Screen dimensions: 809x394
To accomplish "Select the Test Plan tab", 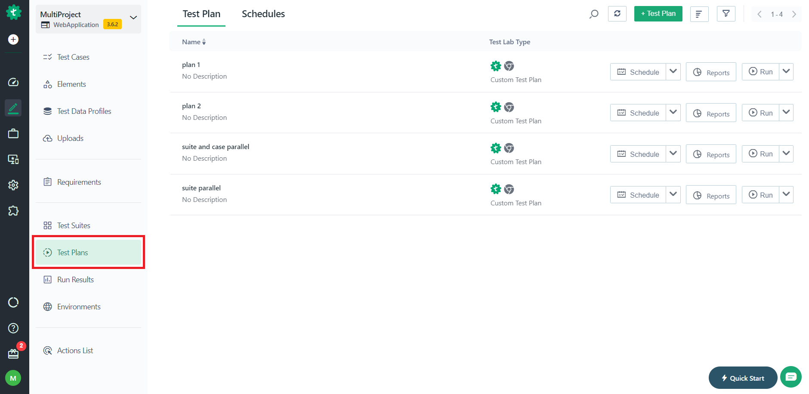I will [201, 14].
